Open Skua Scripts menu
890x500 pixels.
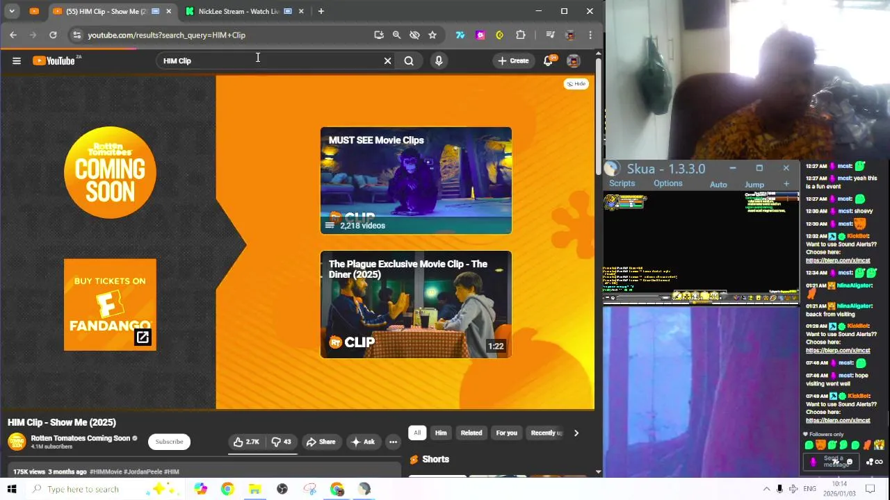(622, 183)
